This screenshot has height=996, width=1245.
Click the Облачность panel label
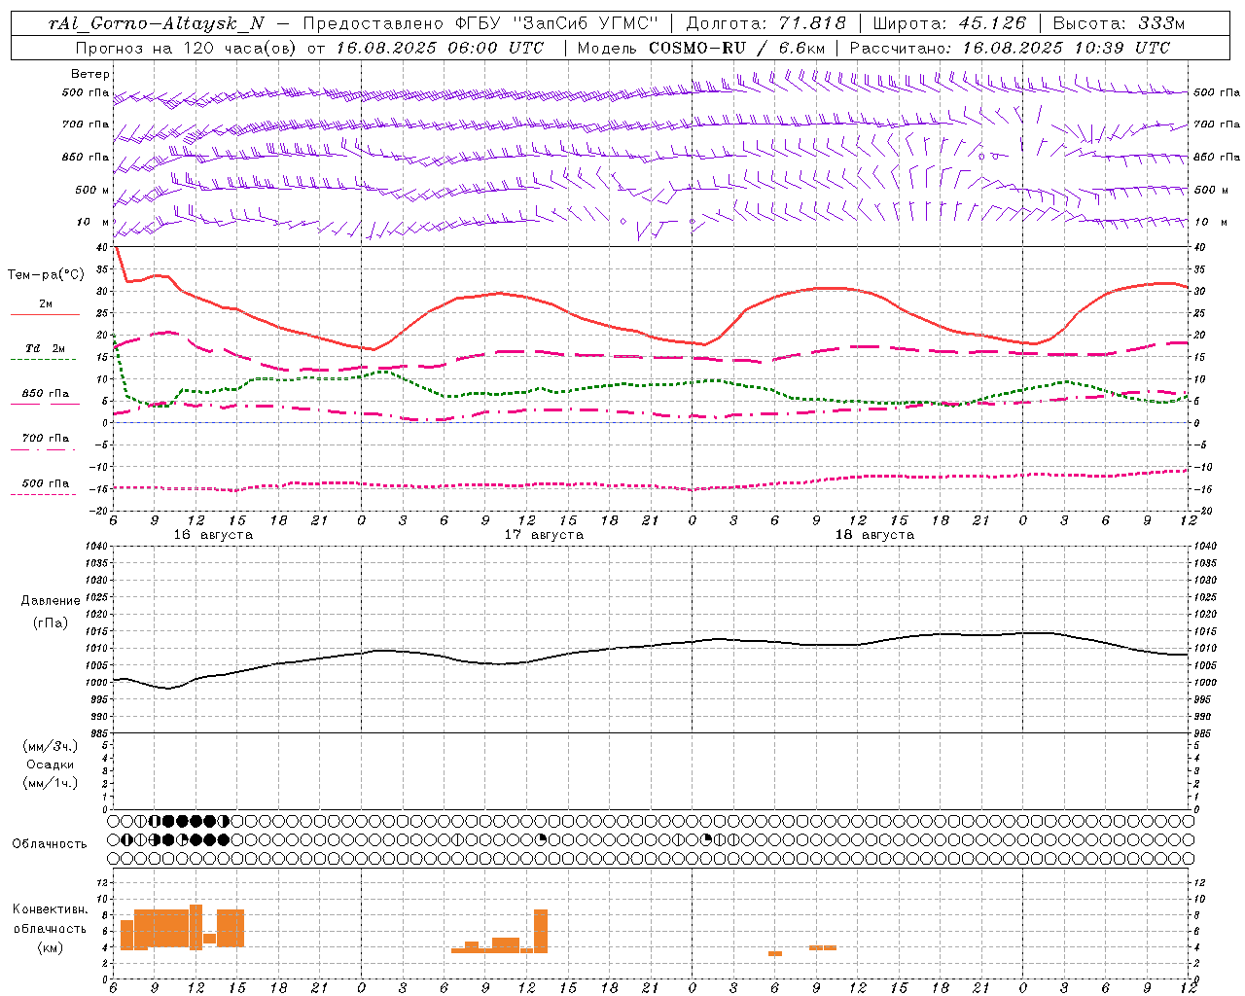(50, 844)
